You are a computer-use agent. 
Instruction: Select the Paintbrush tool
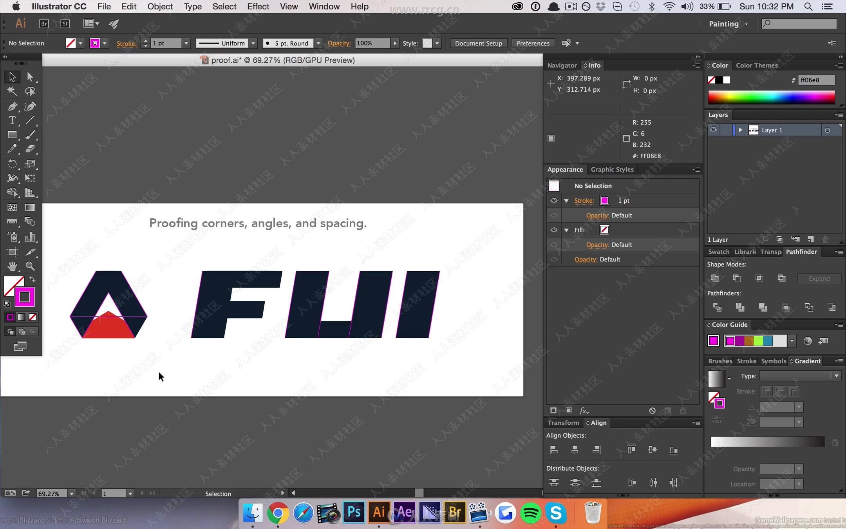(30, 135)
